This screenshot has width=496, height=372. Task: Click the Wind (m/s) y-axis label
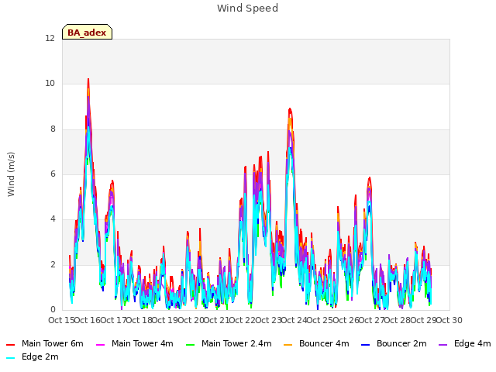11,174
